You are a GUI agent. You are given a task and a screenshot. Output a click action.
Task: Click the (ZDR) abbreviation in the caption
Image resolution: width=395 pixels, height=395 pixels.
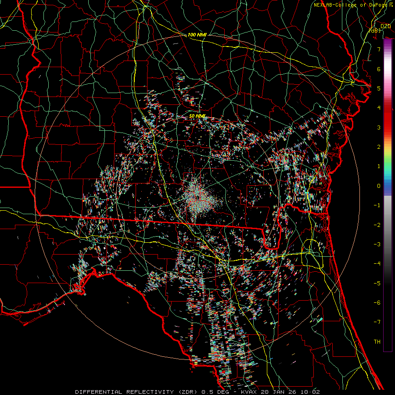[188, 392]
